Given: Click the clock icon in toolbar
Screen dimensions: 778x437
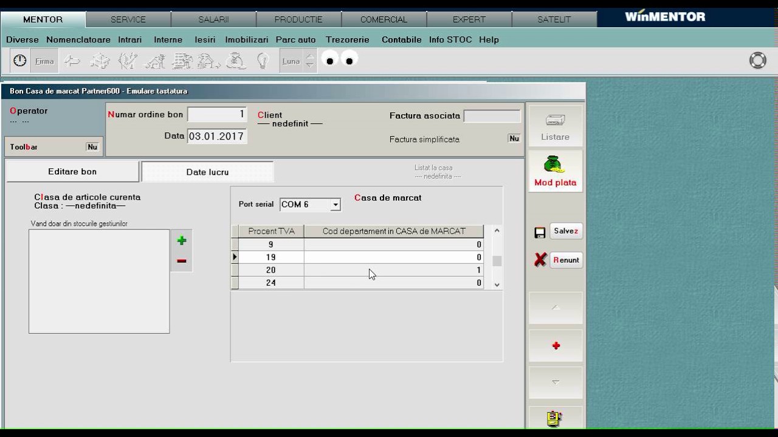Looking at the screenshot, I should 20,61.
